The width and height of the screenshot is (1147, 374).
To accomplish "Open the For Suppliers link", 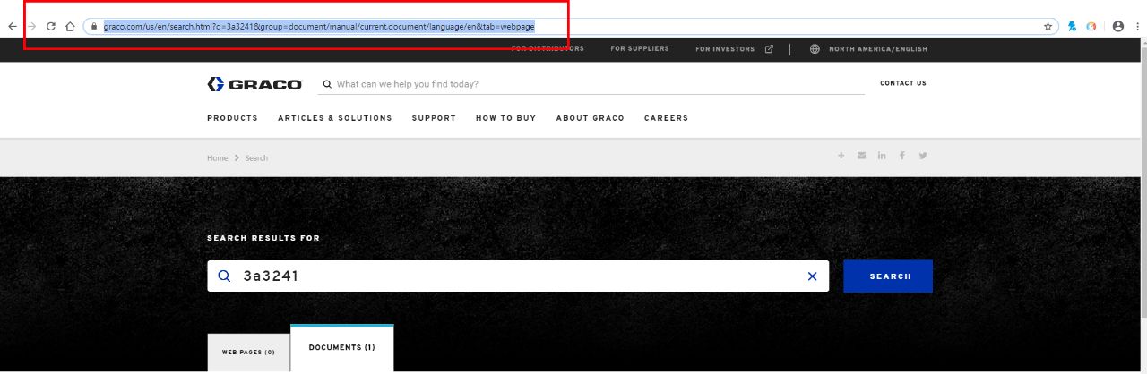I will (x=640, y=48).
